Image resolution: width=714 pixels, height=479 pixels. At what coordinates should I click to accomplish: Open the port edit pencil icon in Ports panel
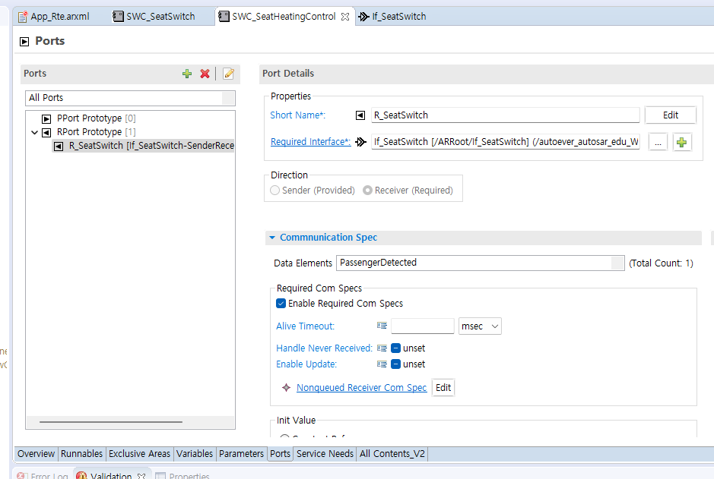tap(227, 74)
